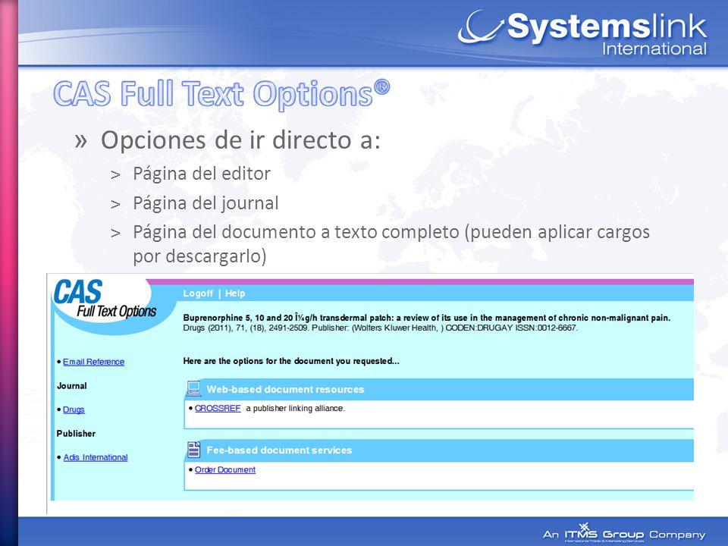Visit the Adis International publisher link
The image size is (728, 546).
(96, 457)
